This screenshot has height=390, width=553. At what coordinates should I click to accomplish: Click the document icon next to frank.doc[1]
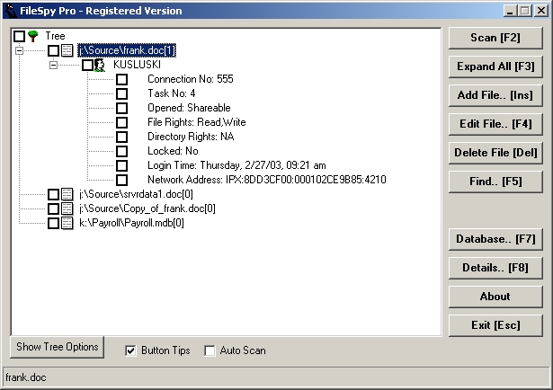click(x=67, y=50)
